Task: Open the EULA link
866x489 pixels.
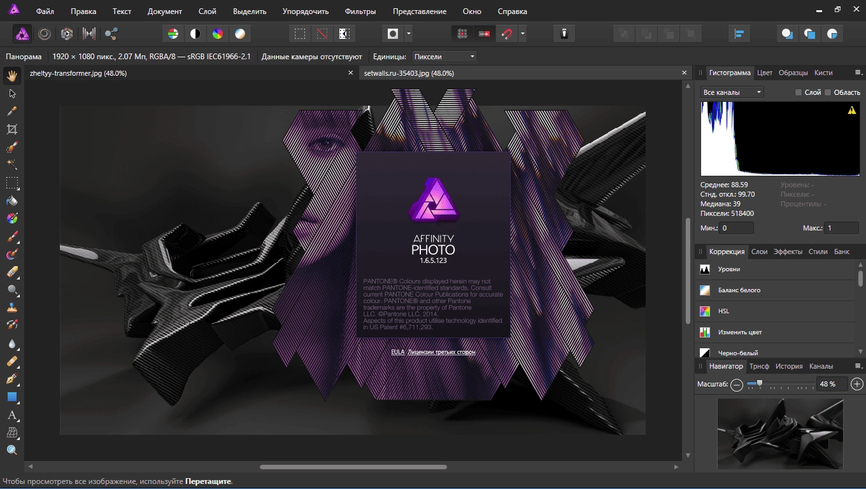Action: click(x=397, y=351)
